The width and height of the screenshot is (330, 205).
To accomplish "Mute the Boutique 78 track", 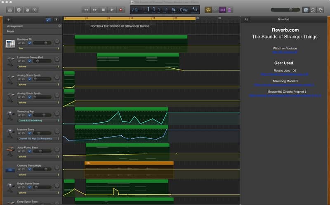I will tap(19, 43).
